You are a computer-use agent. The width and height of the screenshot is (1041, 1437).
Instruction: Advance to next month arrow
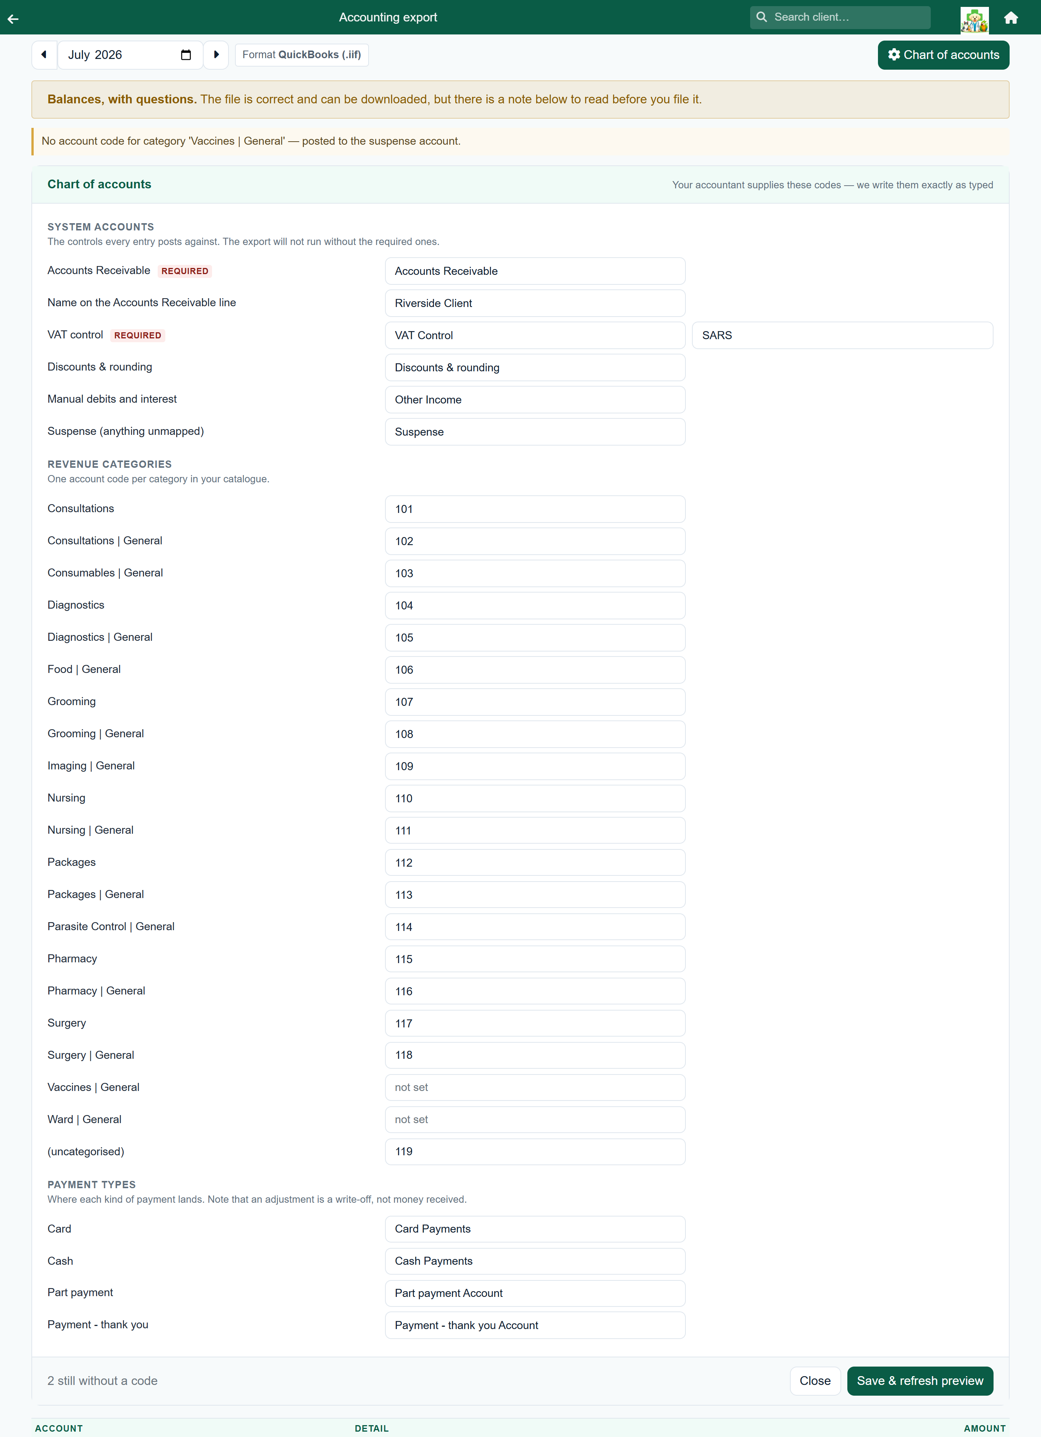[x=216, y=55]
